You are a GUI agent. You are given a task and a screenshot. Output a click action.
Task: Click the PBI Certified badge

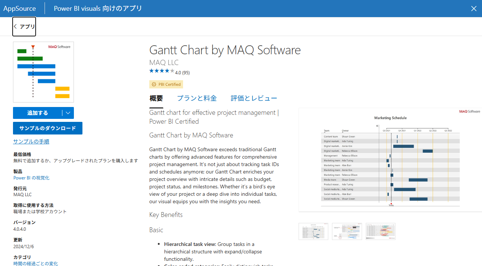click(166, 84)
